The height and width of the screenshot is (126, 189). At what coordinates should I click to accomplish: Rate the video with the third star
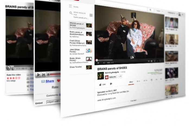14,78
